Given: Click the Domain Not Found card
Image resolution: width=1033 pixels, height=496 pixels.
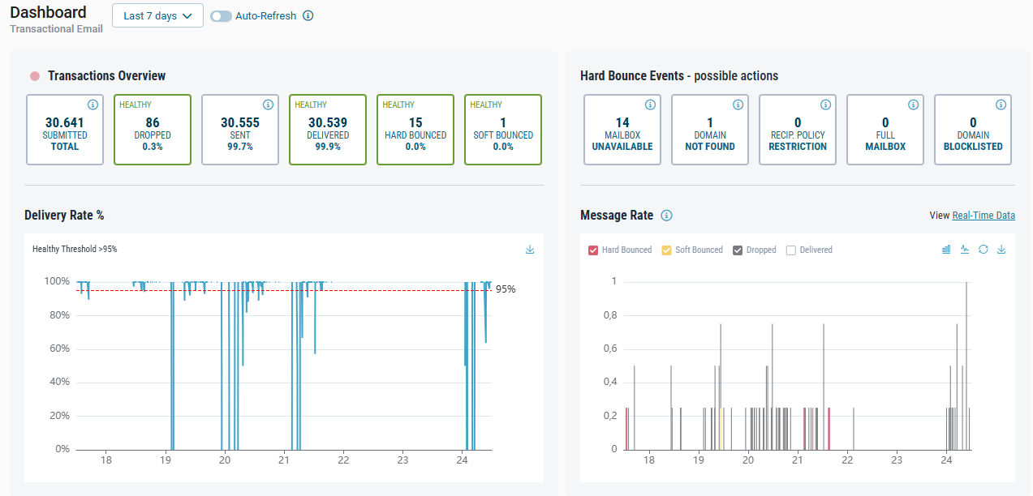Looking at the screenshot, I should point(710,130).
